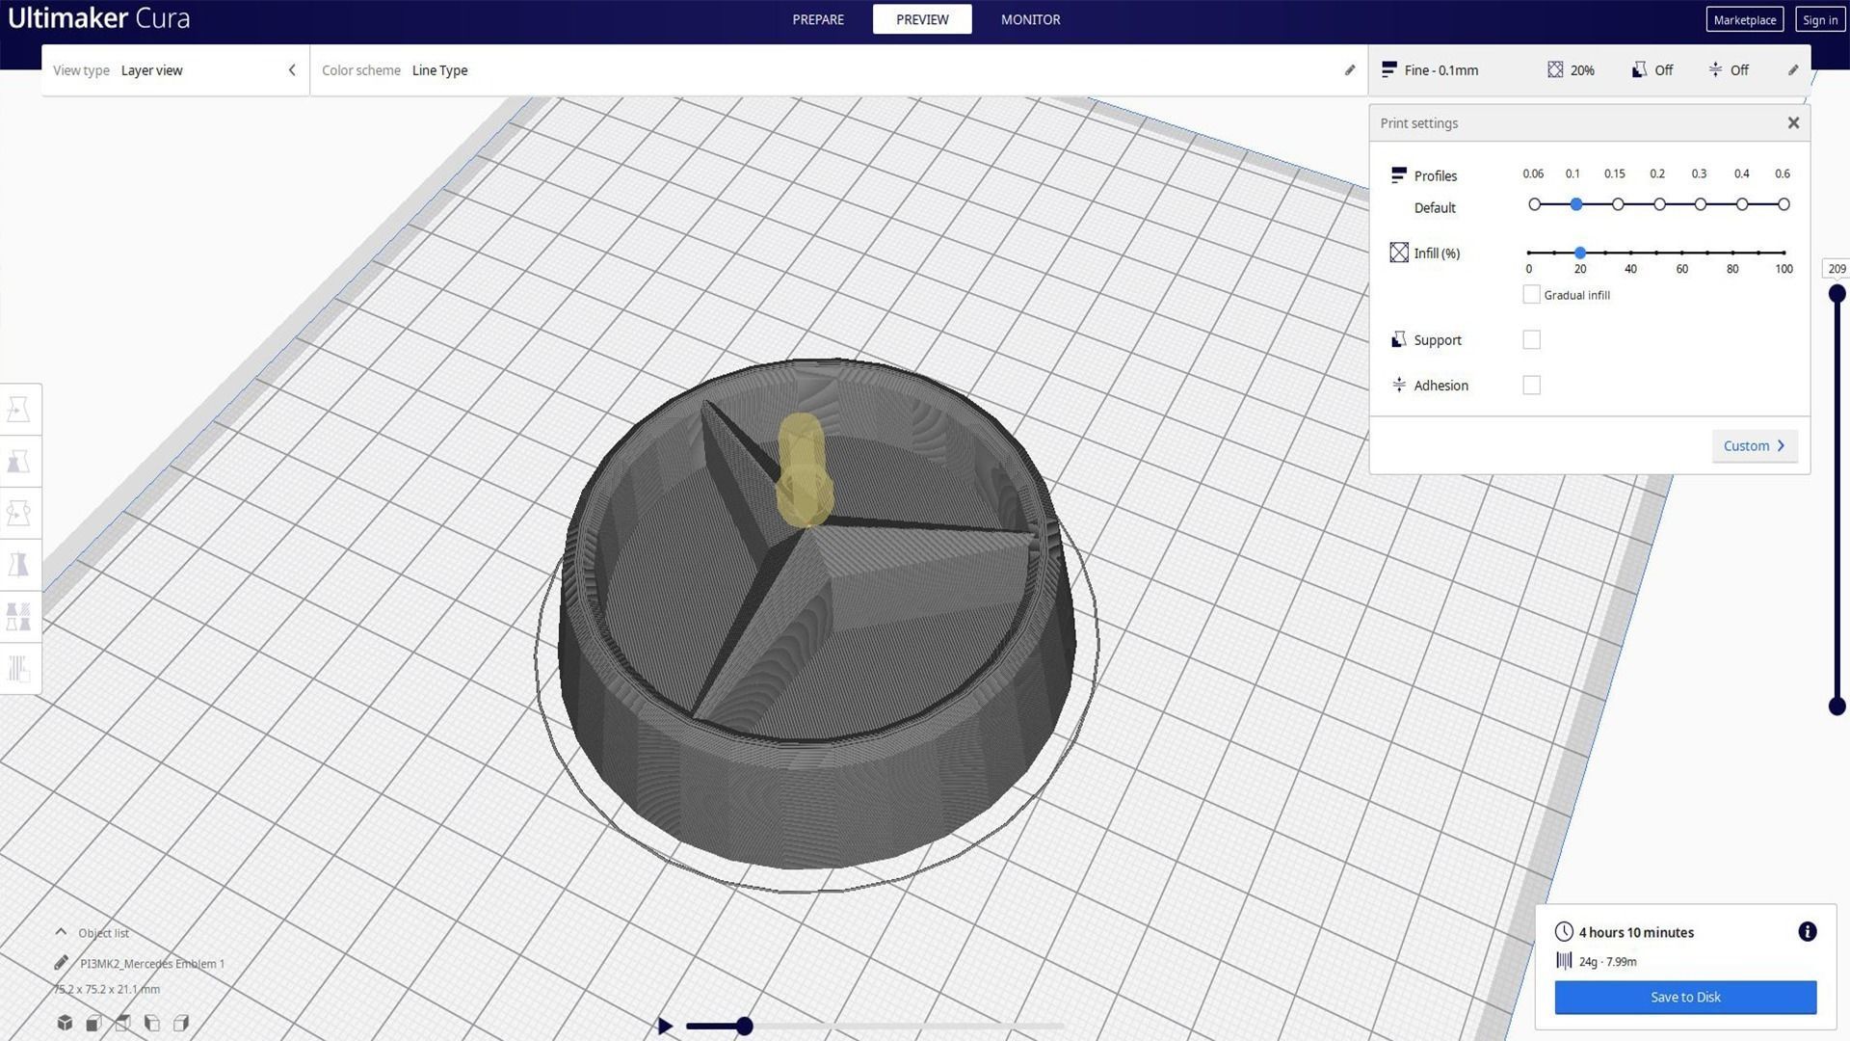Click pencil icon in print settings summary bar
Image resolution: width=1850 pixels, height=1041 pixels.
click(1793, 70)
